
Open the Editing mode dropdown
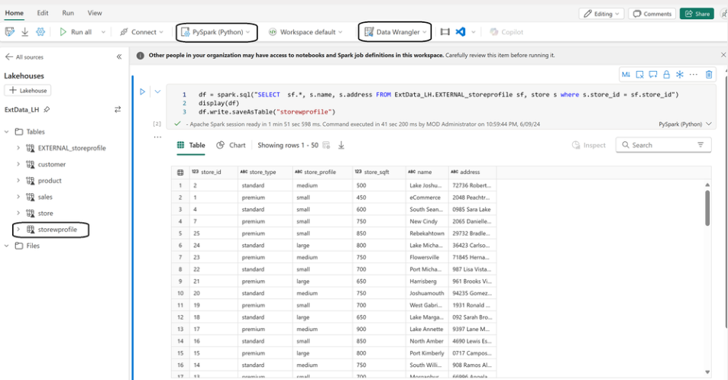[x=601, y=14]
